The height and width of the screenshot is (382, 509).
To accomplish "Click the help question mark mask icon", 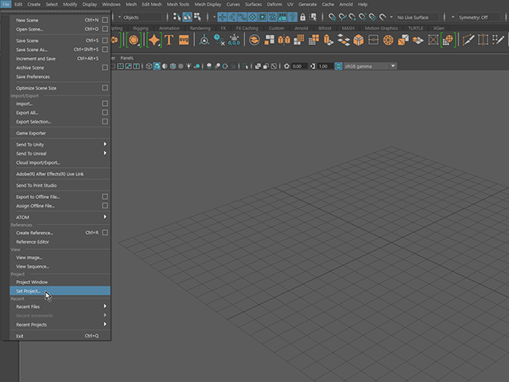I will [292, 17].
